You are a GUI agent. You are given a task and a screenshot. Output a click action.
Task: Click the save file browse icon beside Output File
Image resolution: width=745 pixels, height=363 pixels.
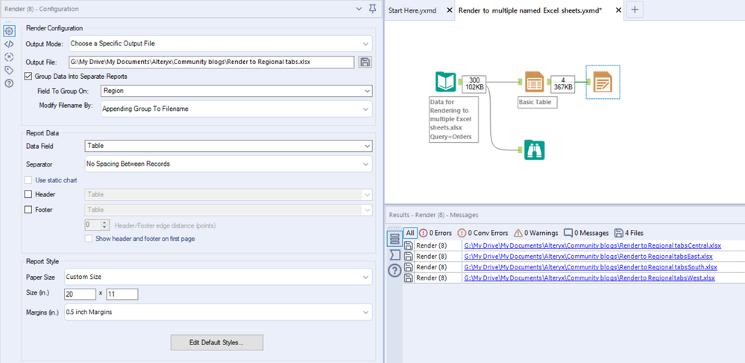pyautogui.click(x=365, y=62)
